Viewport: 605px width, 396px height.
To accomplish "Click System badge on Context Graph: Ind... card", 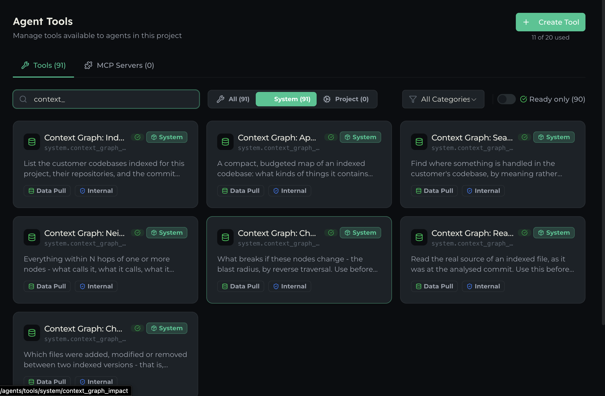I will point(167,137).
